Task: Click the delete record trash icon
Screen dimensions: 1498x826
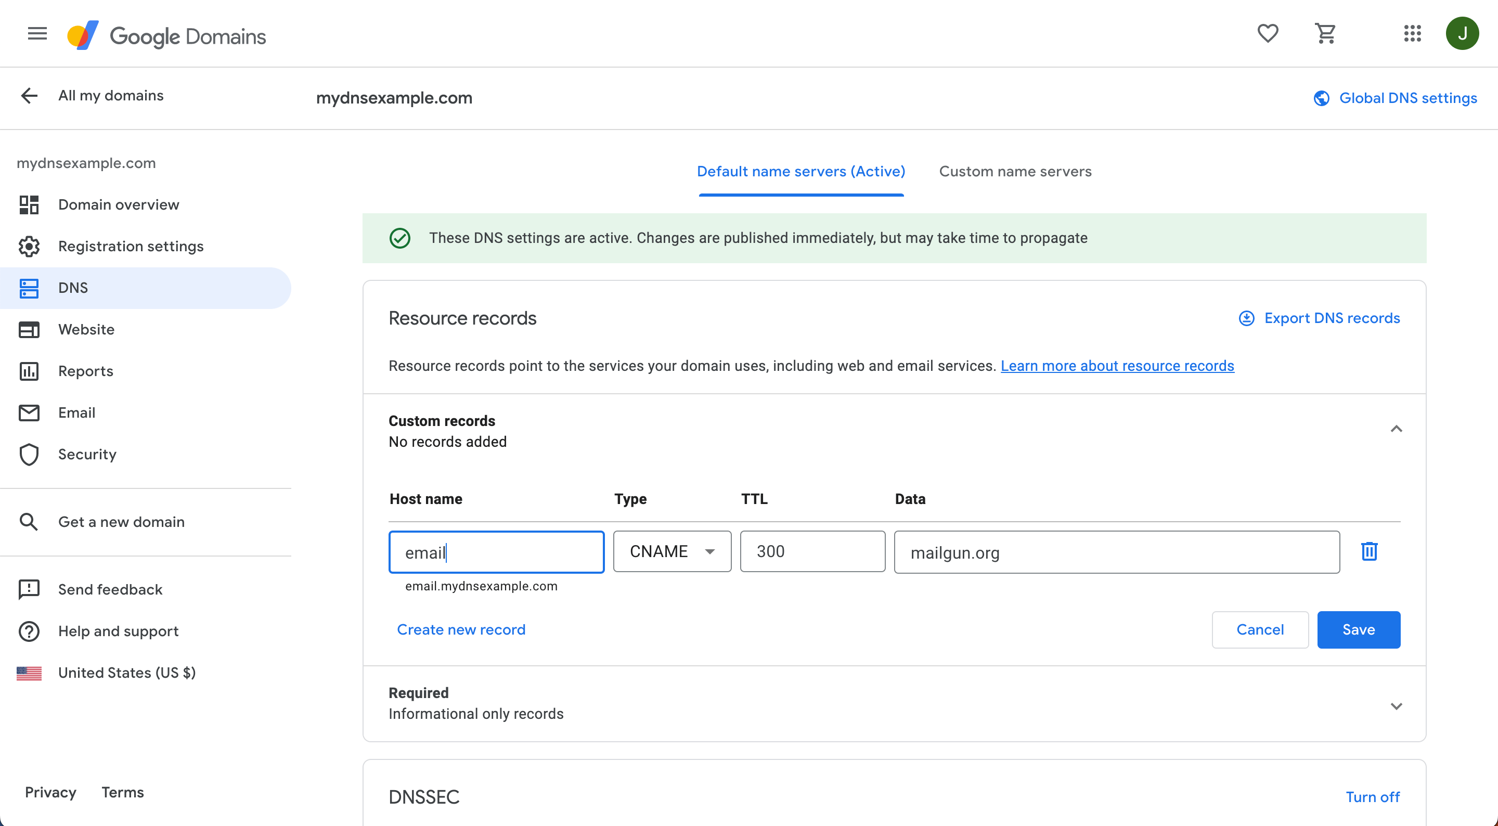Action: pos(1370,551)
